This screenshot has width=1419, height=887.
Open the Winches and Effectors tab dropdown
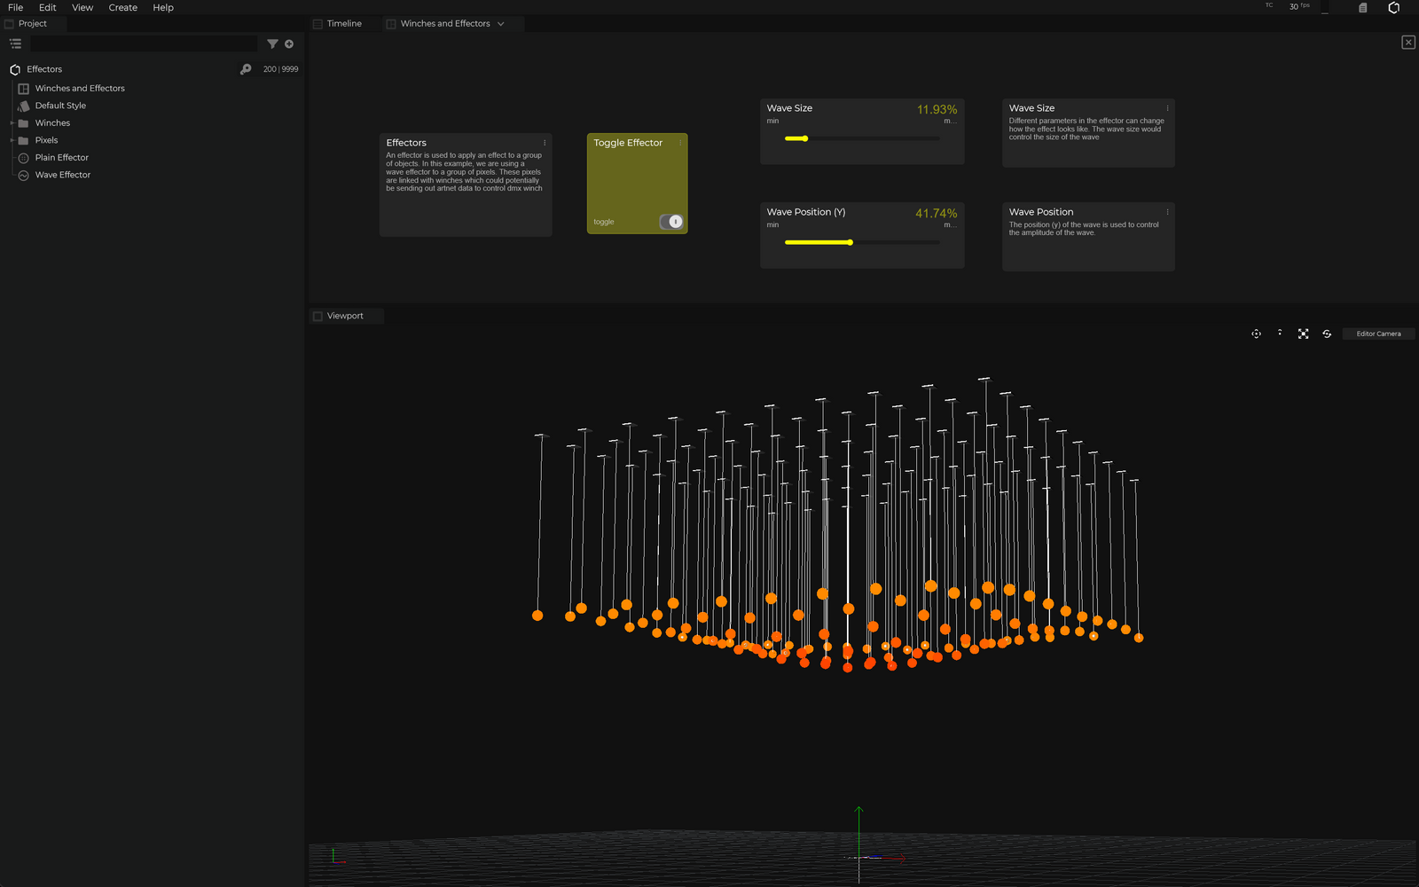pyautogui.click(x=501, y=24)
